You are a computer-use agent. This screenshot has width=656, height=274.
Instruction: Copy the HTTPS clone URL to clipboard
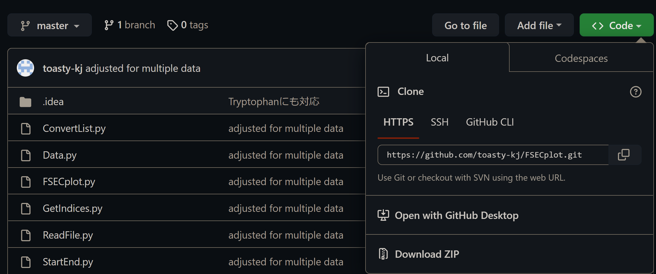tap(624, 155)
